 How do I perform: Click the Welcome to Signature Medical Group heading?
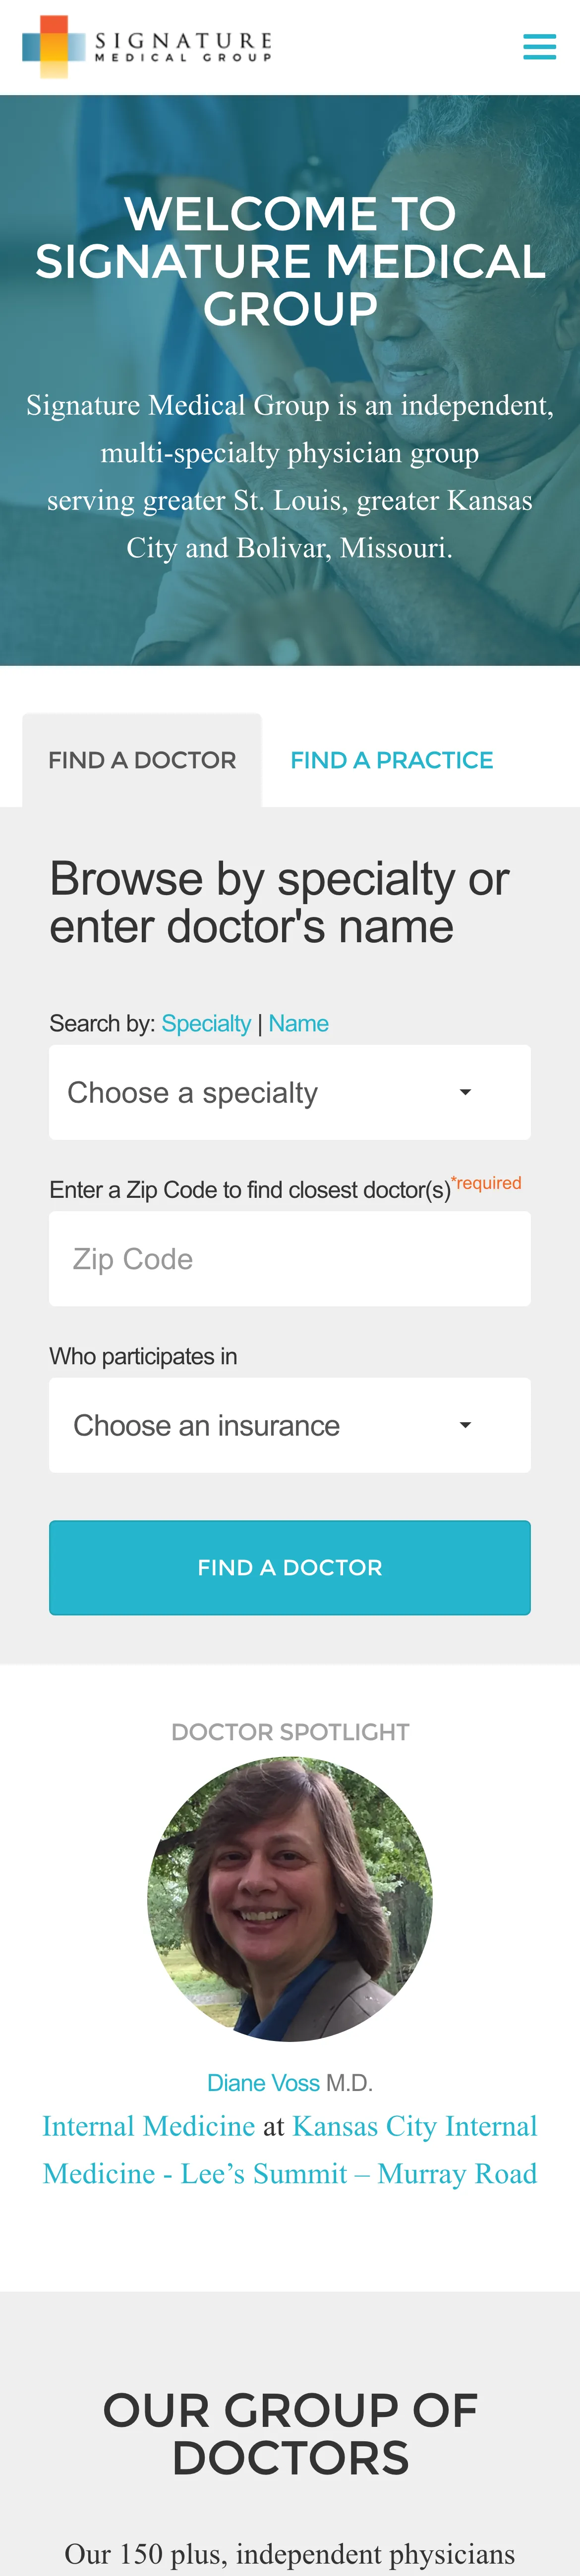[290, 261]
